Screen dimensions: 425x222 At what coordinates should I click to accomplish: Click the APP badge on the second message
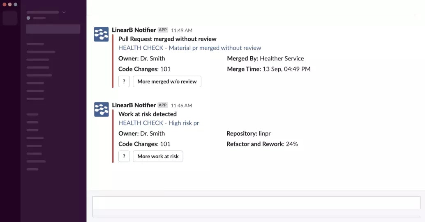point(163,105)
